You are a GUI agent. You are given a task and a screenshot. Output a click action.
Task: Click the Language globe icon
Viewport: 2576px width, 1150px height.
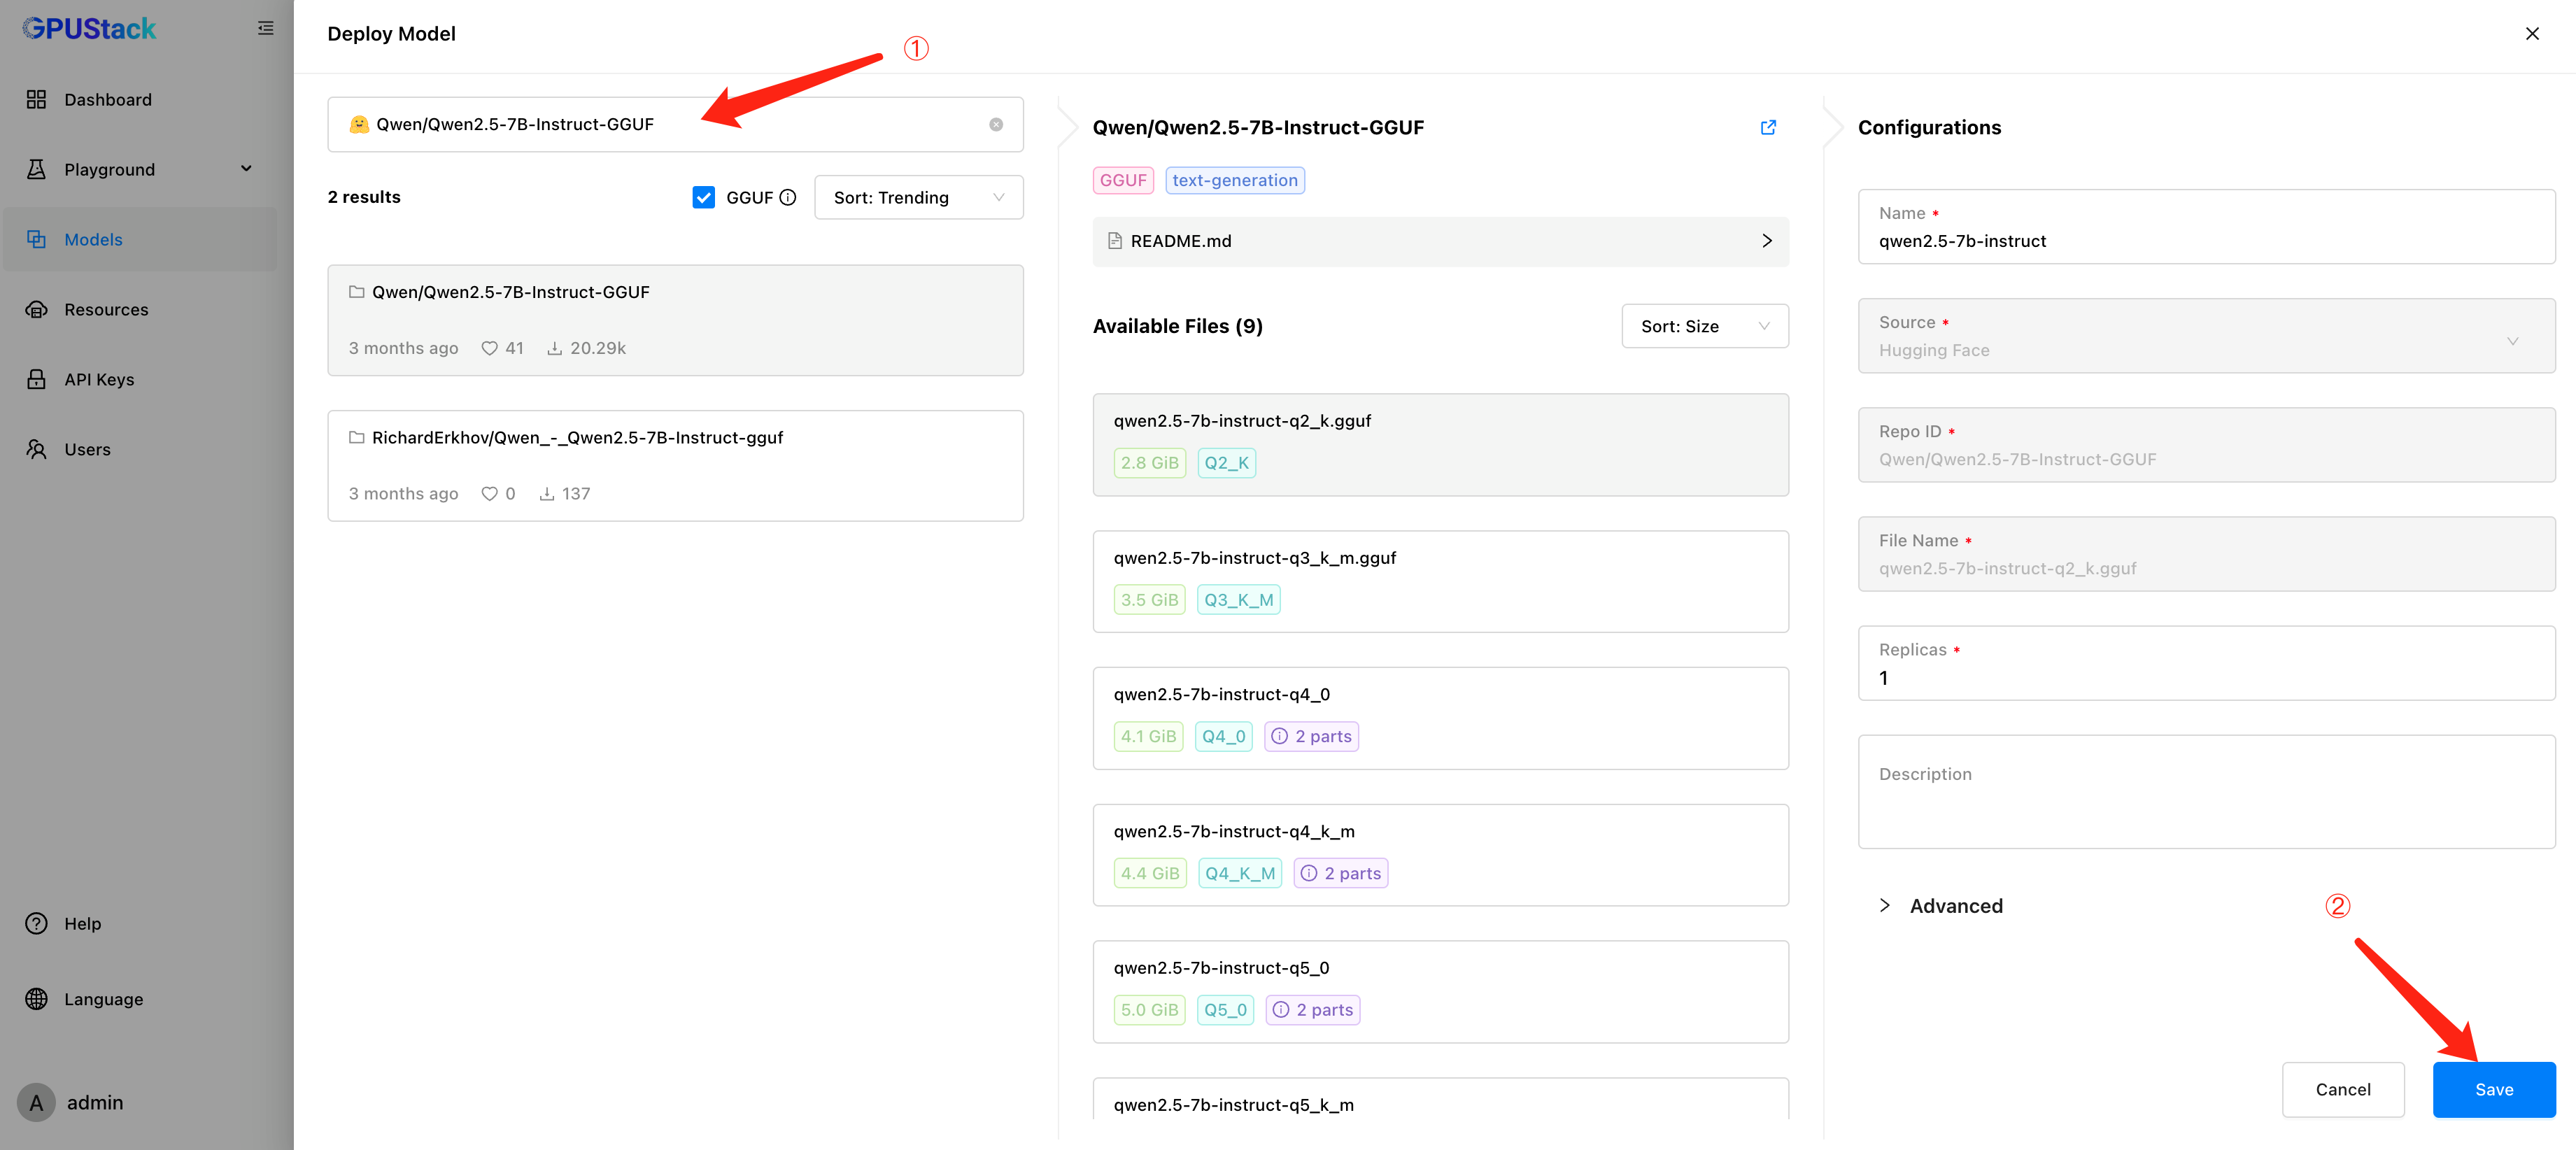pyautogui.click(x=36, y=999)
